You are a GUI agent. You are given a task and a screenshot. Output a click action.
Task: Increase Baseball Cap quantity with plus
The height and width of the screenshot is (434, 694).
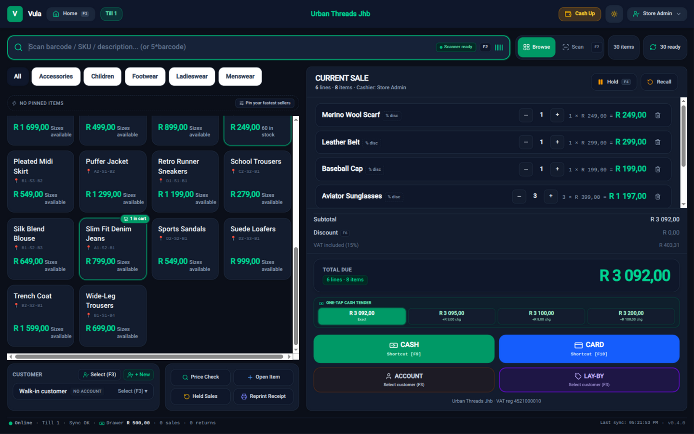coord(557,169)
